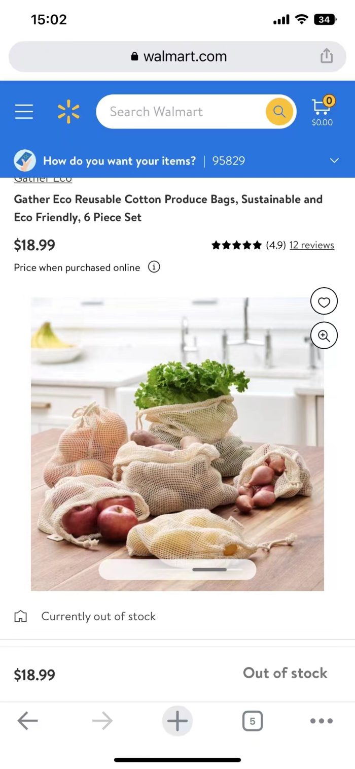Add item to favorites with heart icon

[324, 303]
